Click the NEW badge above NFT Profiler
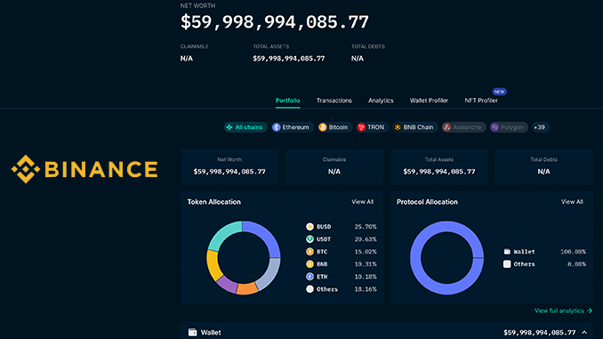Screen dimensions: 603x339 (499, 92)
